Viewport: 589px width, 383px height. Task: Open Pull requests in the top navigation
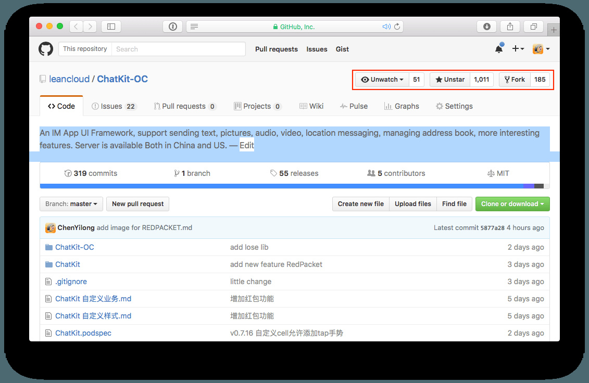pyautogui.click(x=277, y=49)
